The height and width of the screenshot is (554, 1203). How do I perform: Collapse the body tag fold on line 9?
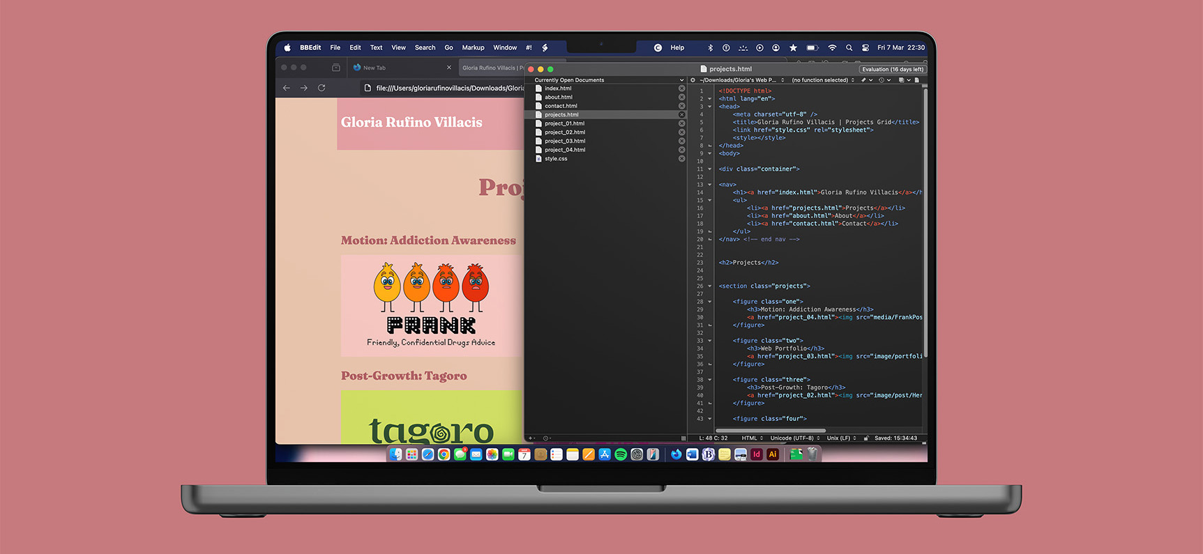click(x=710, y=153)
